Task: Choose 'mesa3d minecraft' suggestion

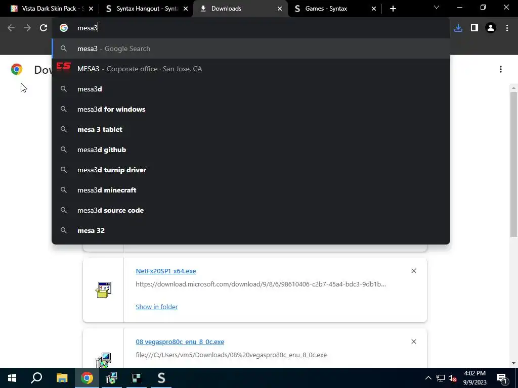Action: coord(251,190)
